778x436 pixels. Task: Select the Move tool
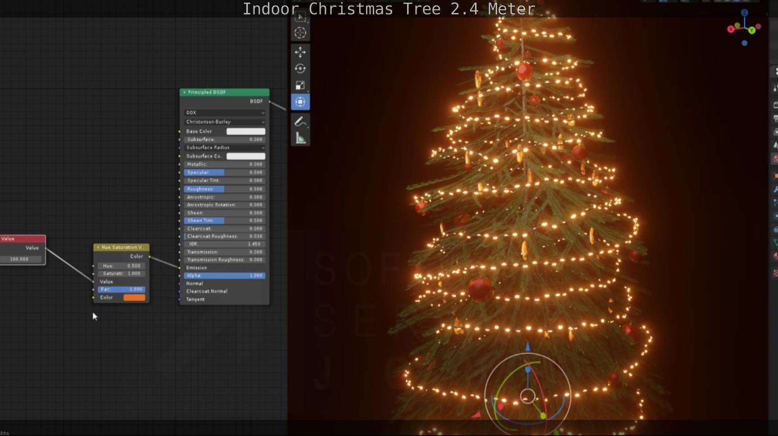(300, 52)
